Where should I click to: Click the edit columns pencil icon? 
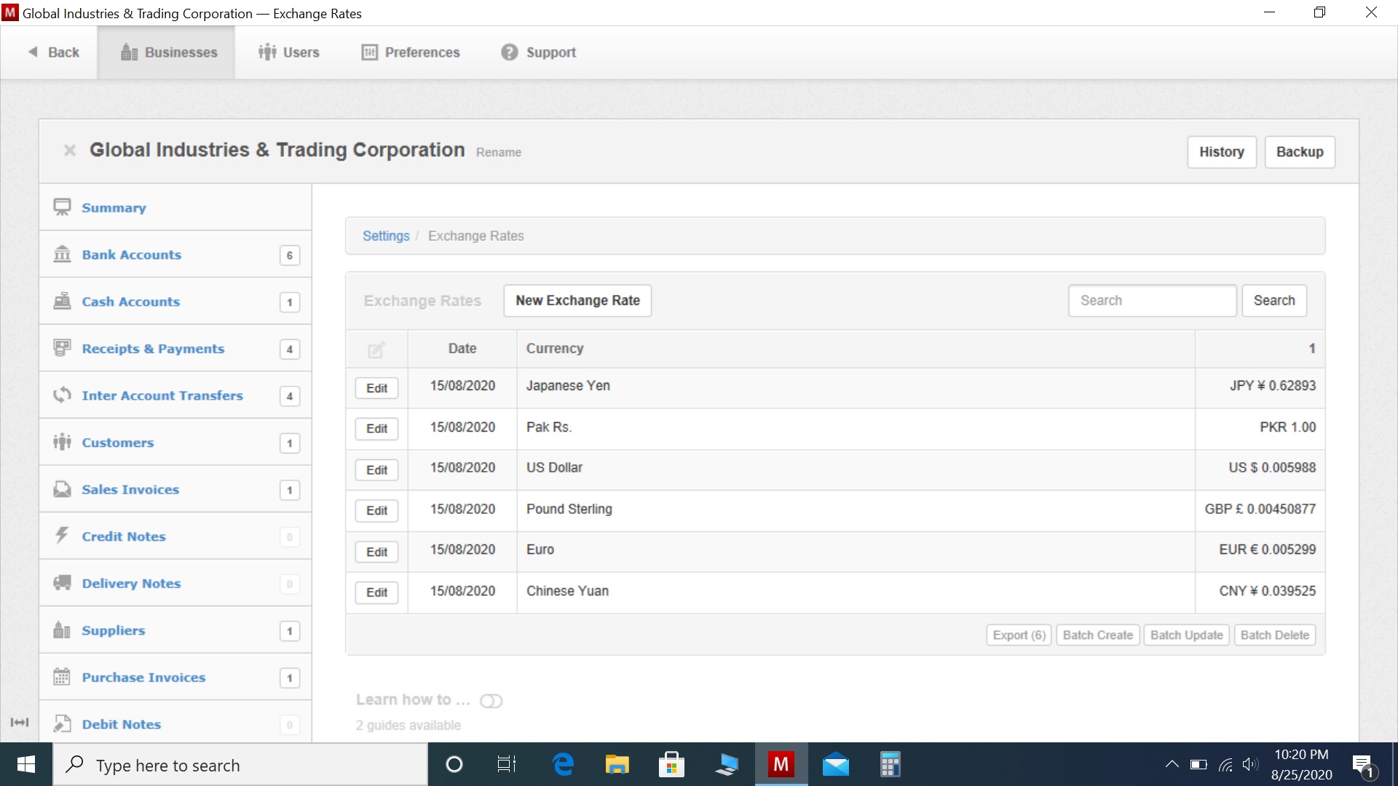[376, 350]
